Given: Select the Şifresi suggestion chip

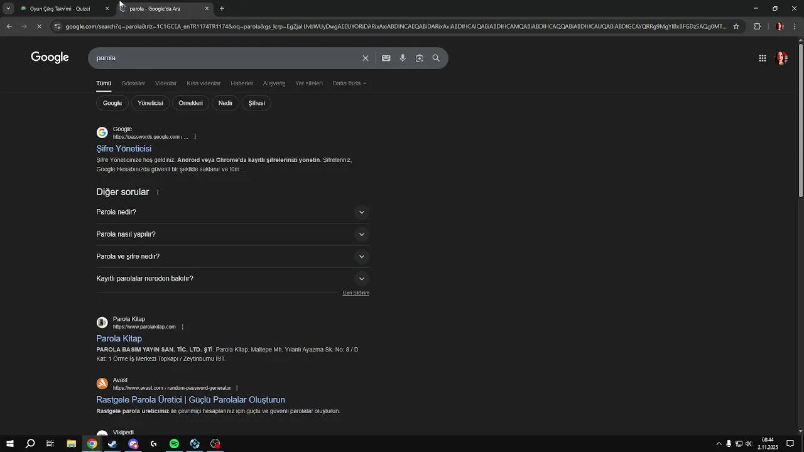Looking at the screenshot, I should coord(256,103).
